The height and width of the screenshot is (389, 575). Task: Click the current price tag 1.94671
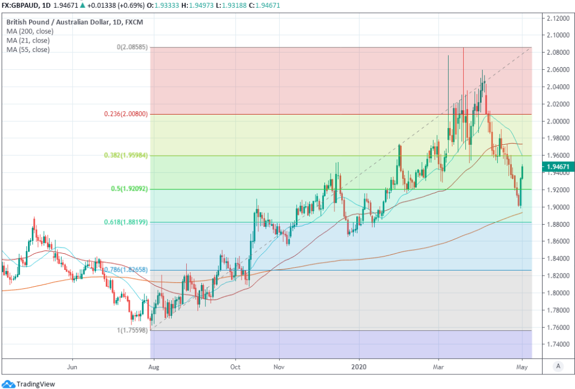click(557, 167)
